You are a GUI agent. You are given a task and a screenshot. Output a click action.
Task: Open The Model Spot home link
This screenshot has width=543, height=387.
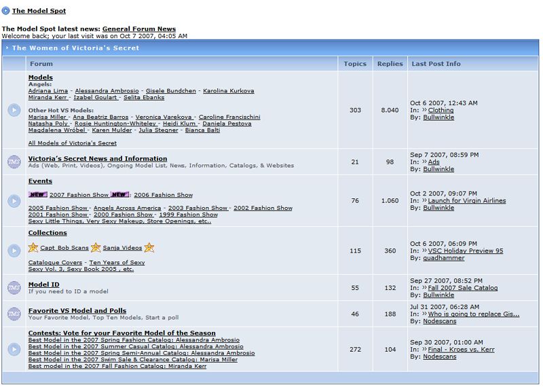tap(39, 11)
